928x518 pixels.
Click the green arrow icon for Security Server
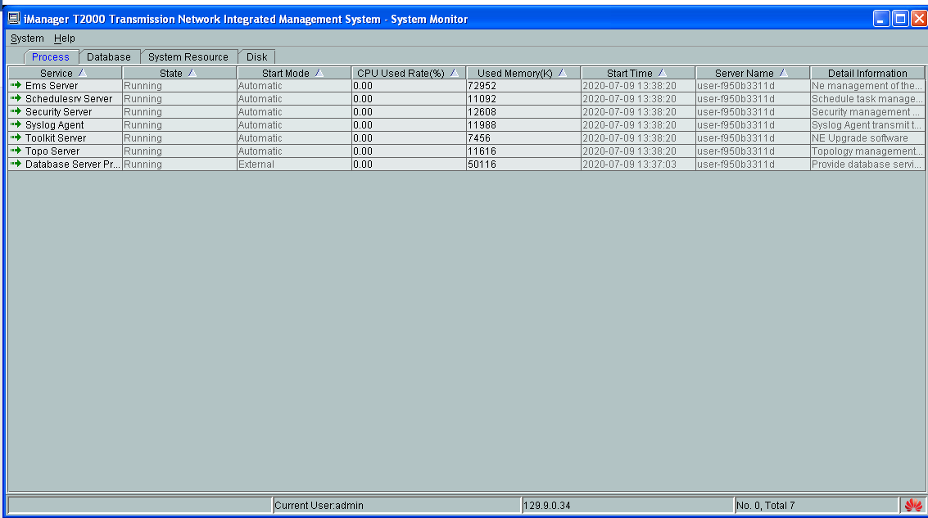tap(16, 111)
